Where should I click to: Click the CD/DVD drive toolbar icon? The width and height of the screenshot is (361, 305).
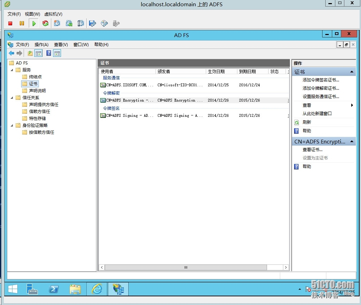click(104, 23)
